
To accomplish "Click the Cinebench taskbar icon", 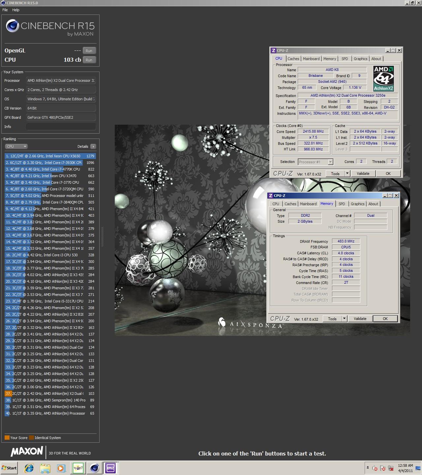I will 95,468.
